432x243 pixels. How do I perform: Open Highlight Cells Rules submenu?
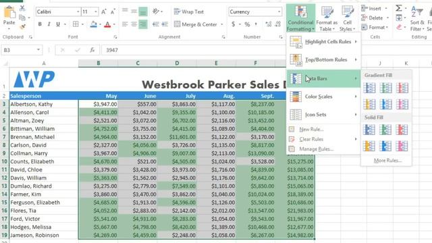(x=323, y=42)
